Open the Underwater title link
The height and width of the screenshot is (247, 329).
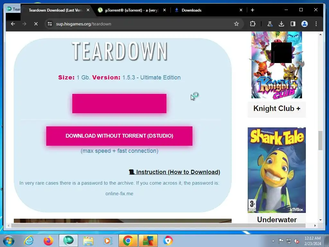pyautogui.click(x=277, y=220)
